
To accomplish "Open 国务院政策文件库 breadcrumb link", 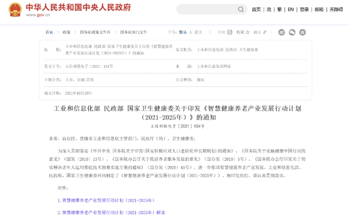I will tap(95, 32).
